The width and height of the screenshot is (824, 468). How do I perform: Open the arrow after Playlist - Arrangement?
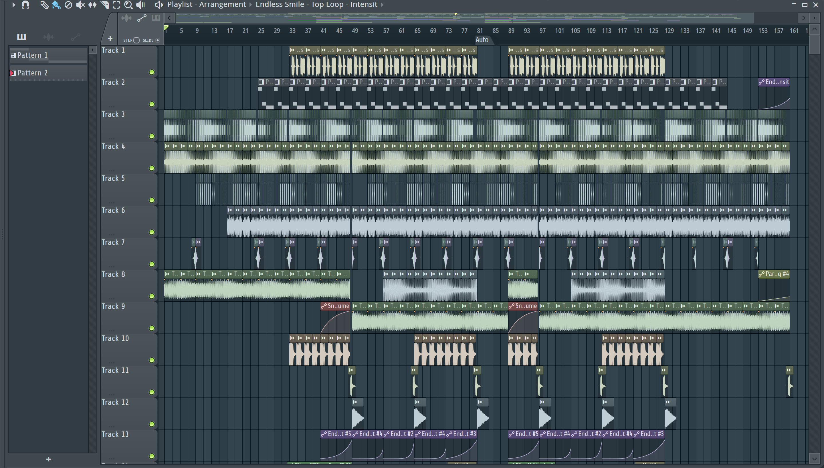[251, 5]
